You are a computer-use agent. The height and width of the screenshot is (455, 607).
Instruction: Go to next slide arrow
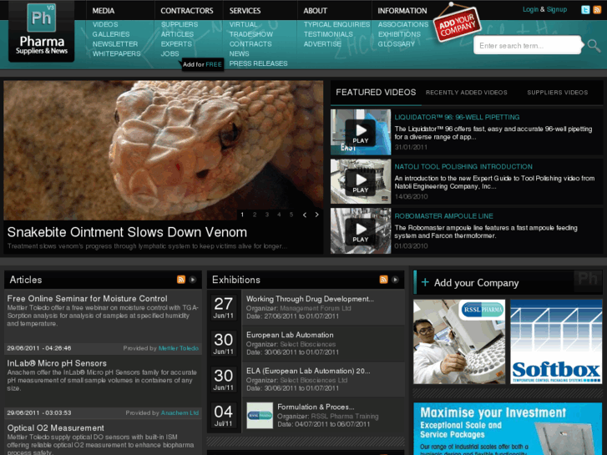316,215
